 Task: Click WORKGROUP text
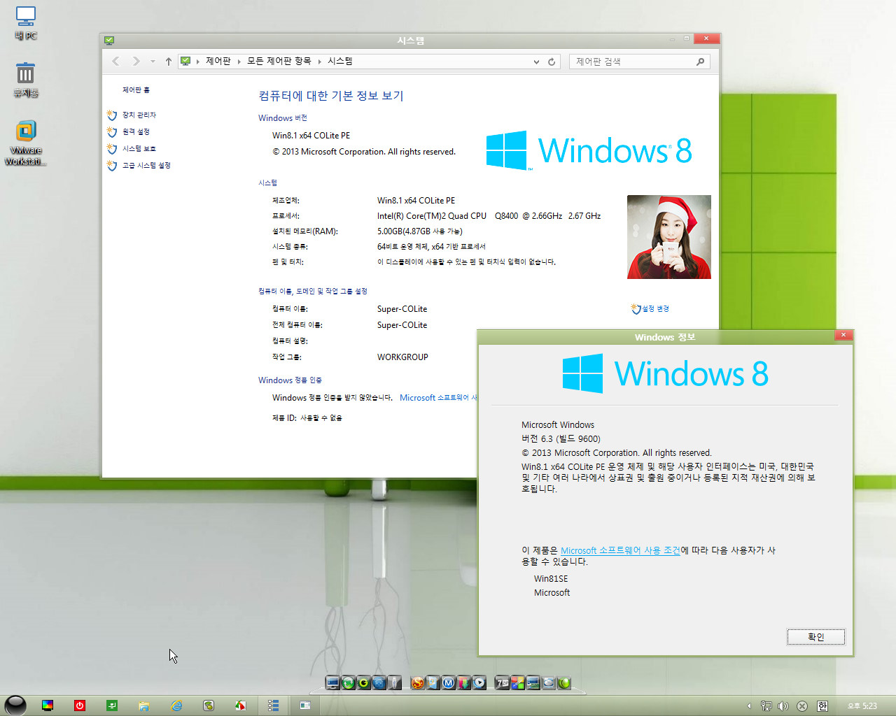point(402,357)
